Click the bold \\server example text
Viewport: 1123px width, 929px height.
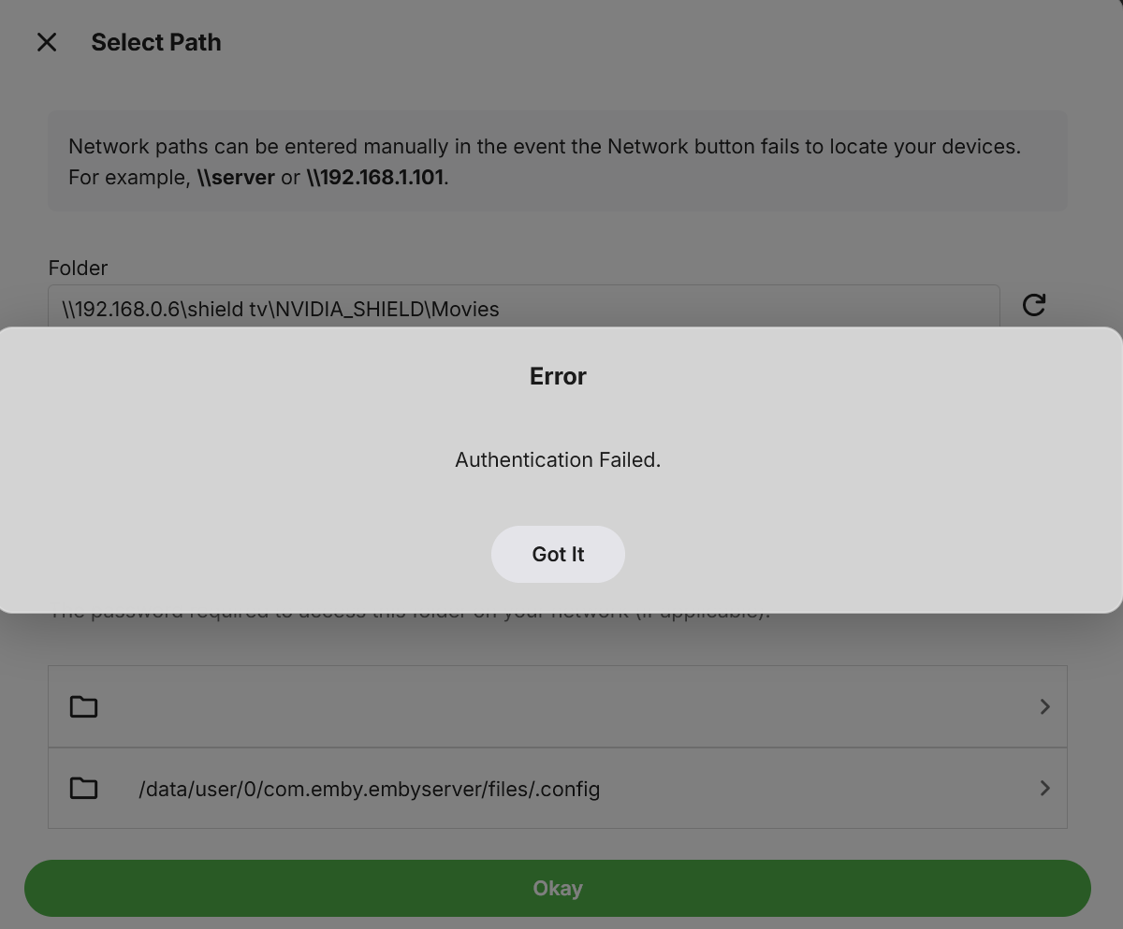coord(236,177)
